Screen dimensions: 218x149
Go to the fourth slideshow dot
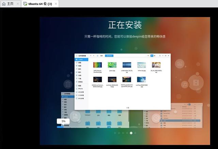coord(127,133)
